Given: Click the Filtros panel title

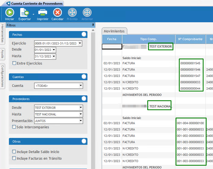Looking at the screenshot, I should (11, 25).
